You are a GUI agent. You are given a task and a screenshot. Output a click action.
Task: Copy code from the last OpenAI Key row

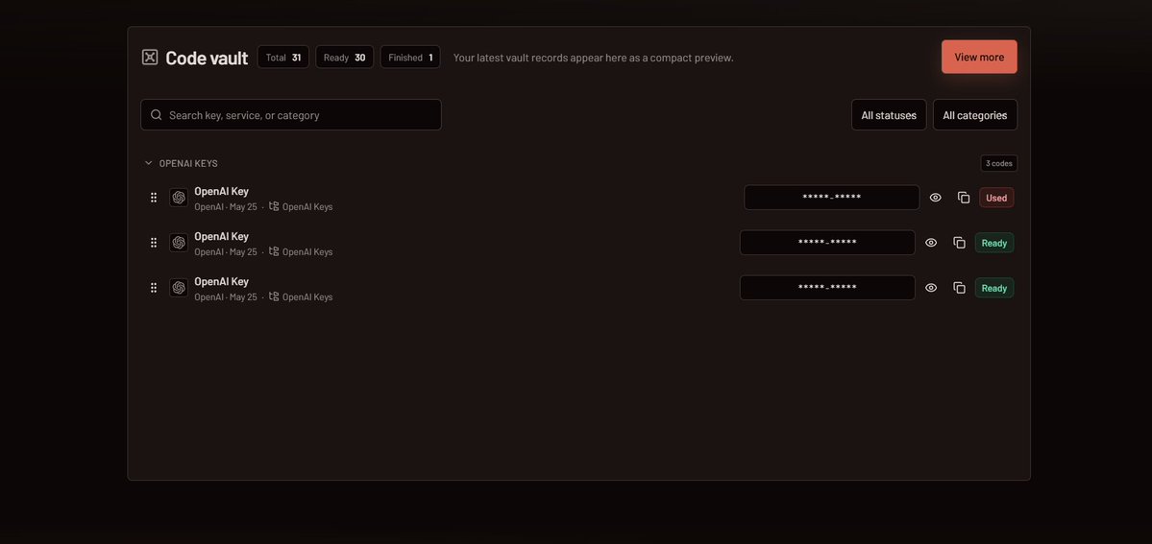(959, 288)
